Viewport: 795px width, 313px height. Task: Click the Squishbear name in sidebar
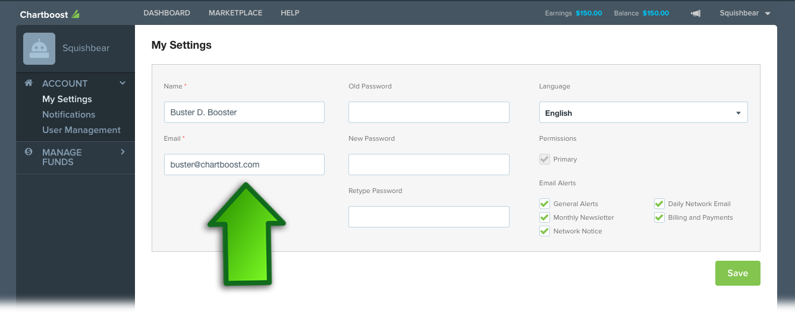click(86, 48)
